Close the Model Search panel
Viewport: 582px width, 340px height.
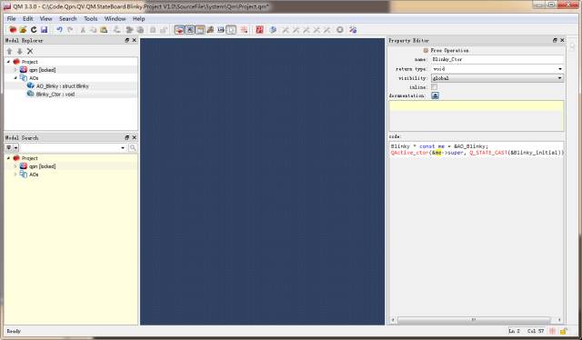[135, 137]
